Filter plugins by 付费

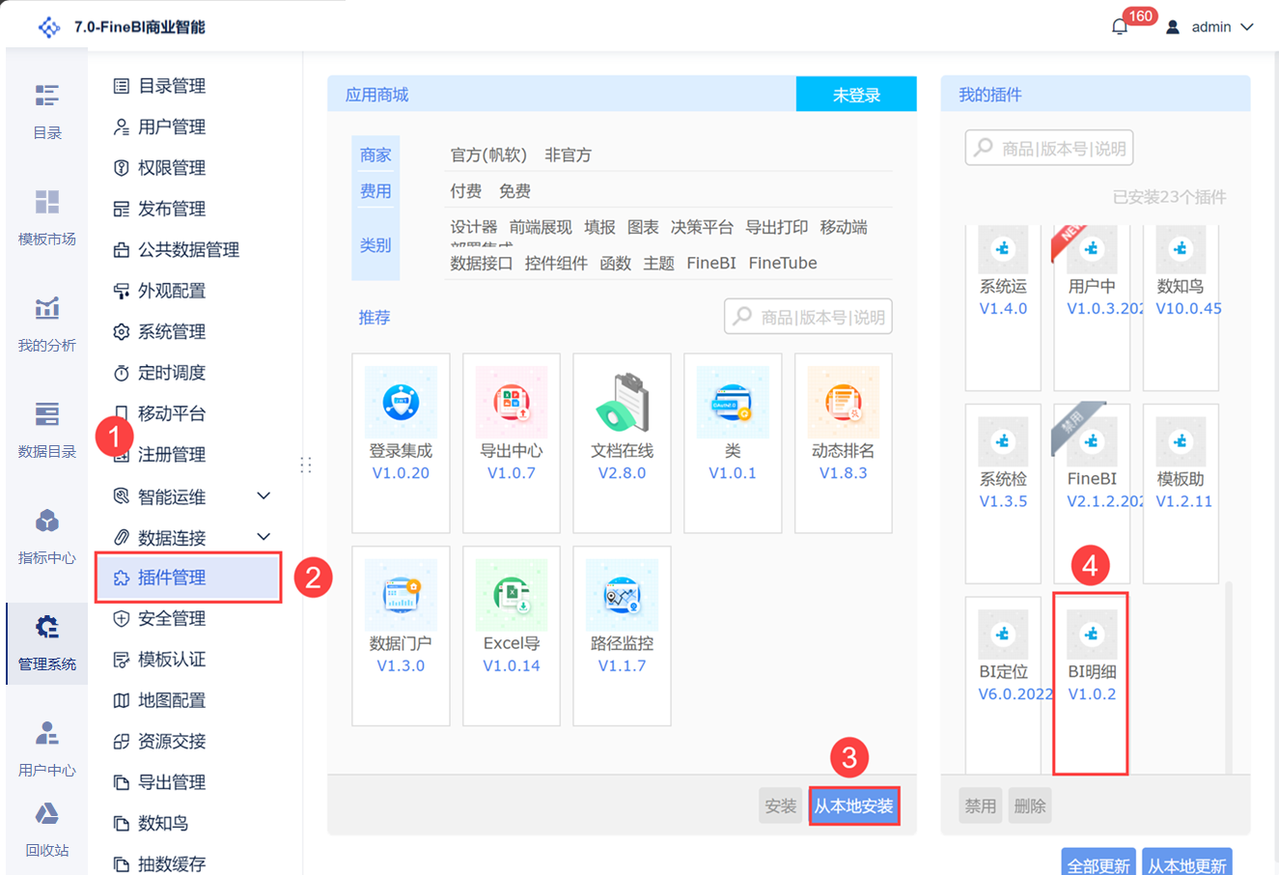(x=466, y=191)
